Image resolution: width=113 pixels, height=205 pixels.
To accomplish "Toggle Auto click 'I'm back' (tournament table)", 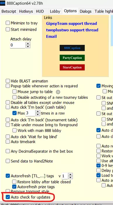I will tap(8, 120).
